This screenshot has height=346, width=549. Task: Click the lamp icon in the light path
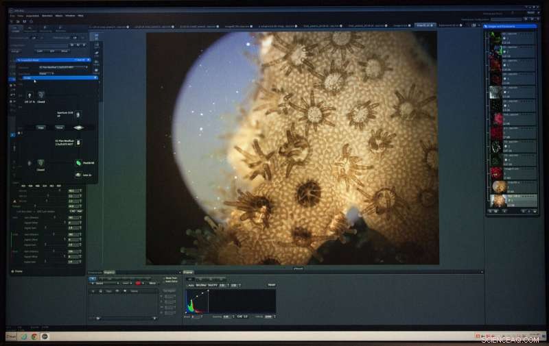click(x=30, y=94)
